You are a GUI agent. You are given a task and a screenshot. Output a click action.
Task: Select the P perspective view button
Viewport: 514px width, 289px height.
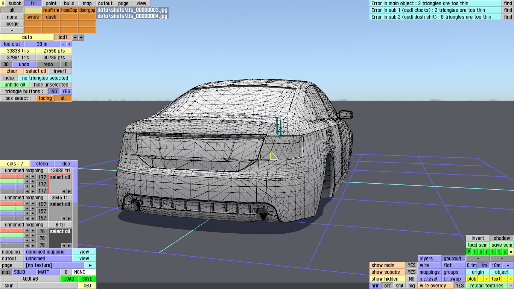(x=469, y=252)
